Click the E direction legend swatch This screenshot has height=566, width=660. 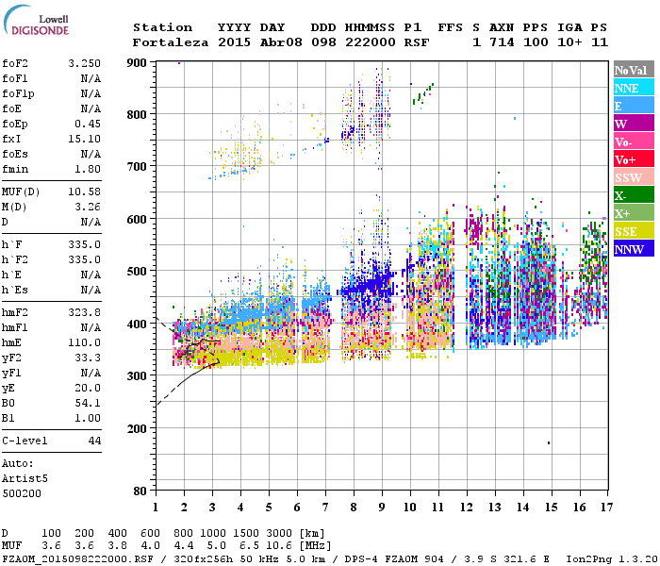(634, 106)
